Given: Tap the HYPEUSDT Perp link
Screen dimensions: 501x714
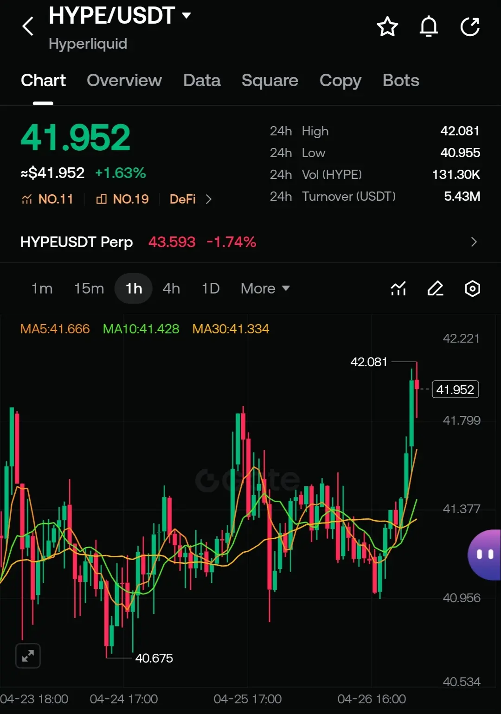Looking at the screenshot, I should (x=77, y=242).
